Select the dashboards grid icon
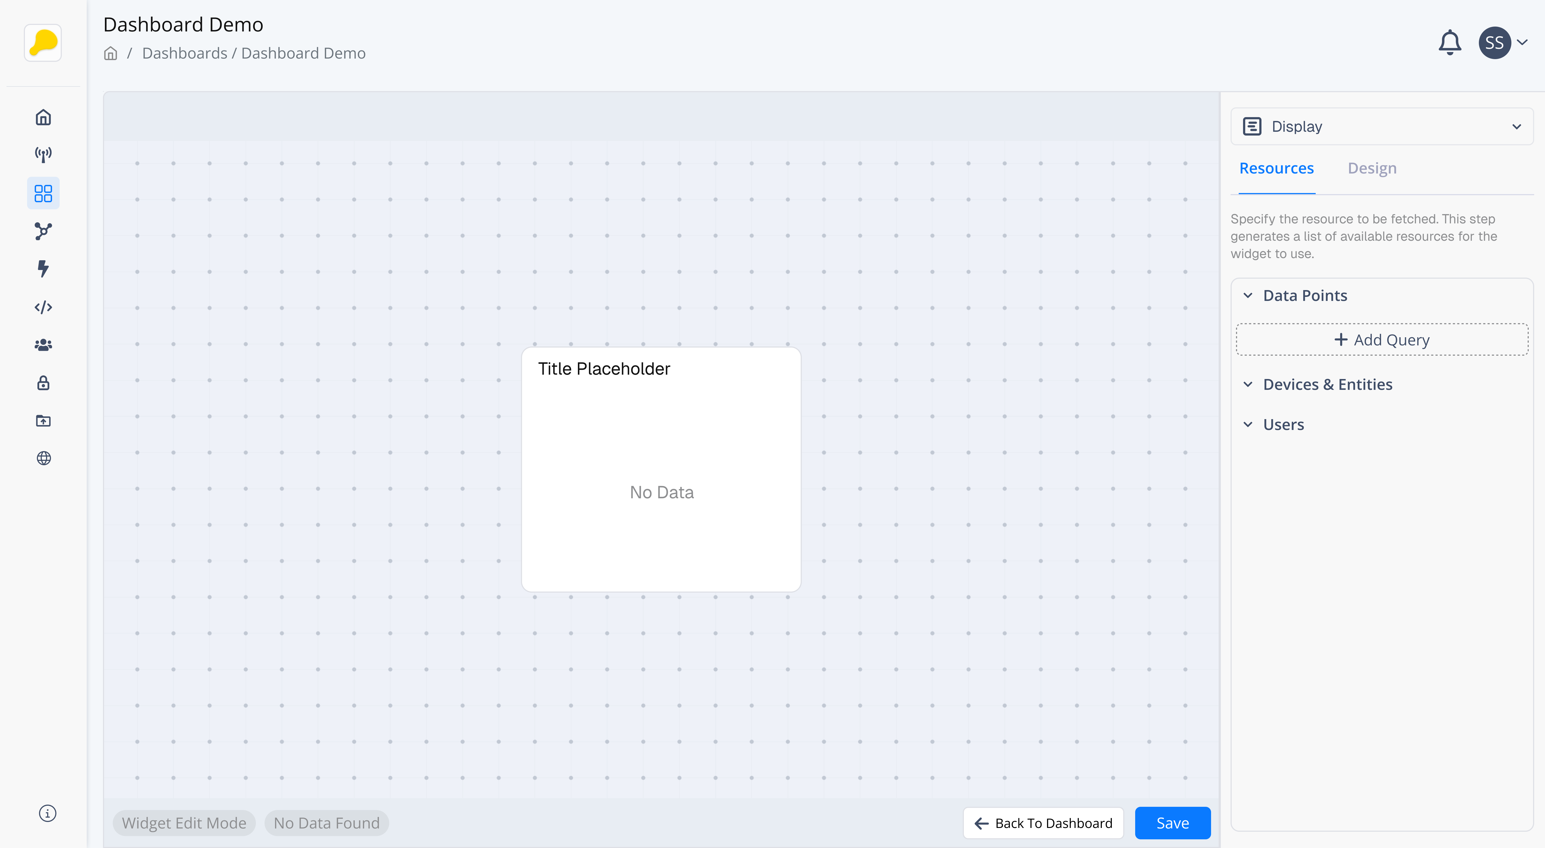 pos(43,193)
